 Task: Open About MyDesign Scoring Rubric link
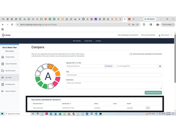[128, 35]
